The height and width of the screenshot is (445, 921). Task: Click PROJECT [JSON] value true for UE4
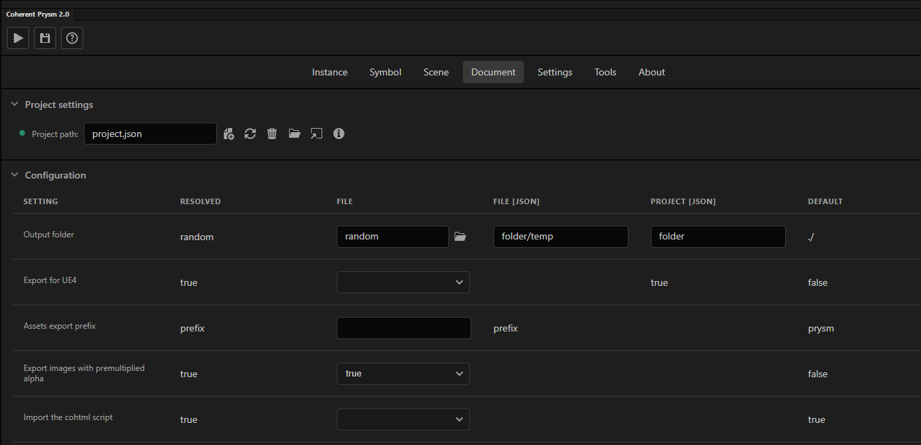click(x=659, y=282)
